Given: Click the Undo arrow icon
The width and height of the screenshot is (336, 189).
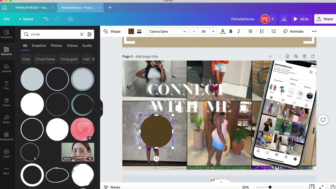Looking at the screenshot, I should pos(46,19).
